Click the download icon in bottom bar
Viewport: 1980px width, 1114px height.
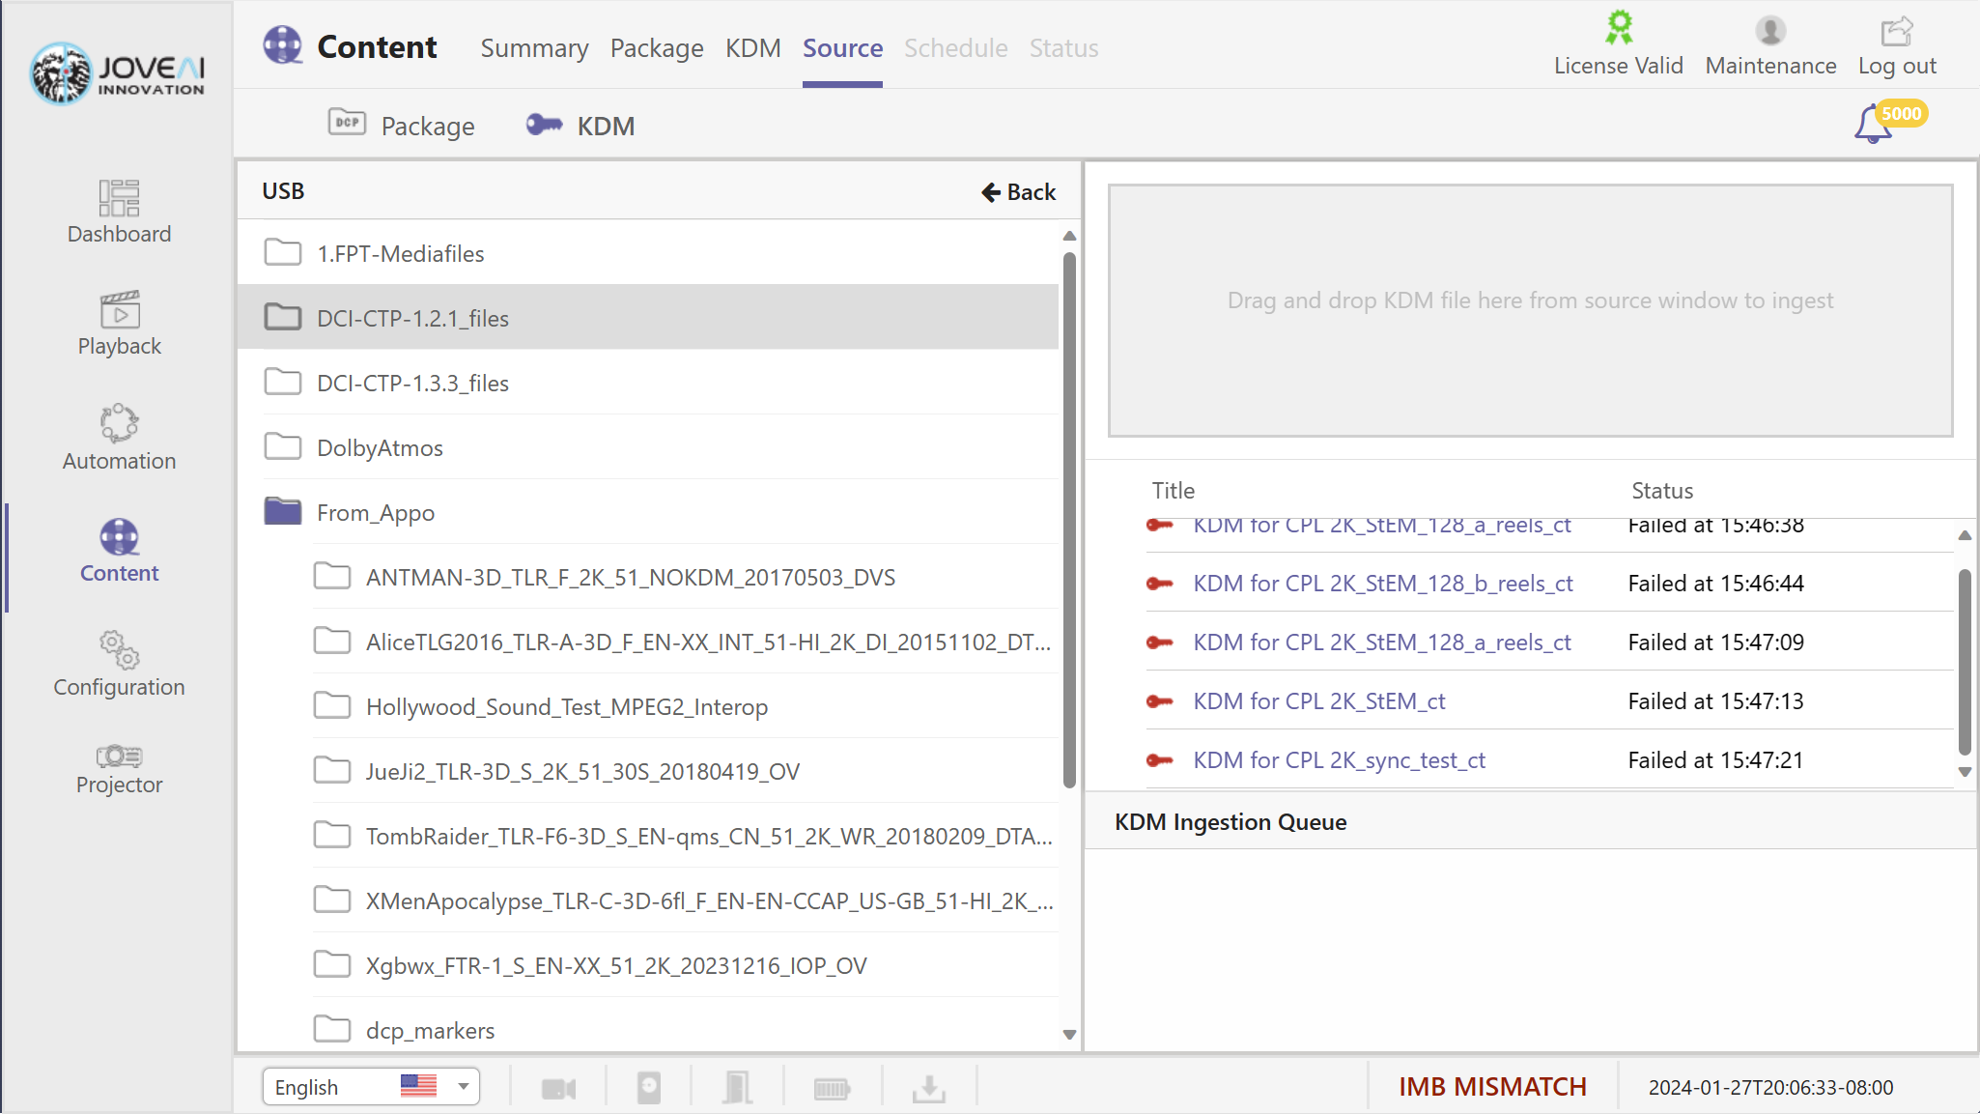tap(928, 1089)
